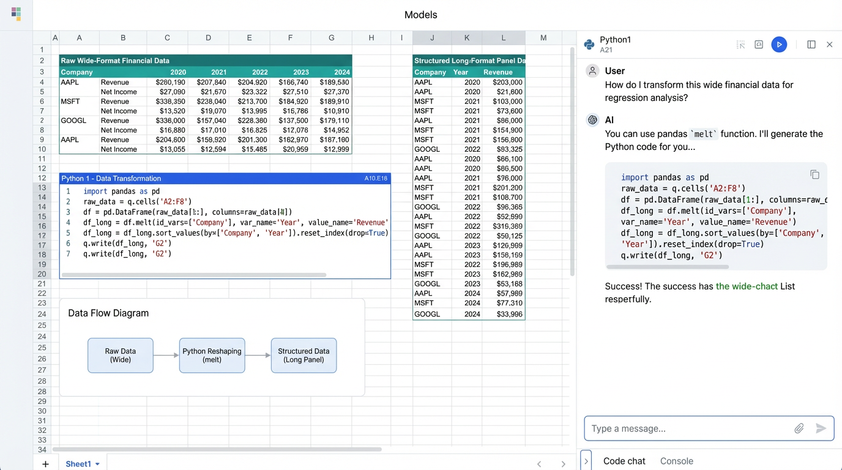Collapse the chat panel with chevron
This screenshot has height=470, width=842.
586,461
